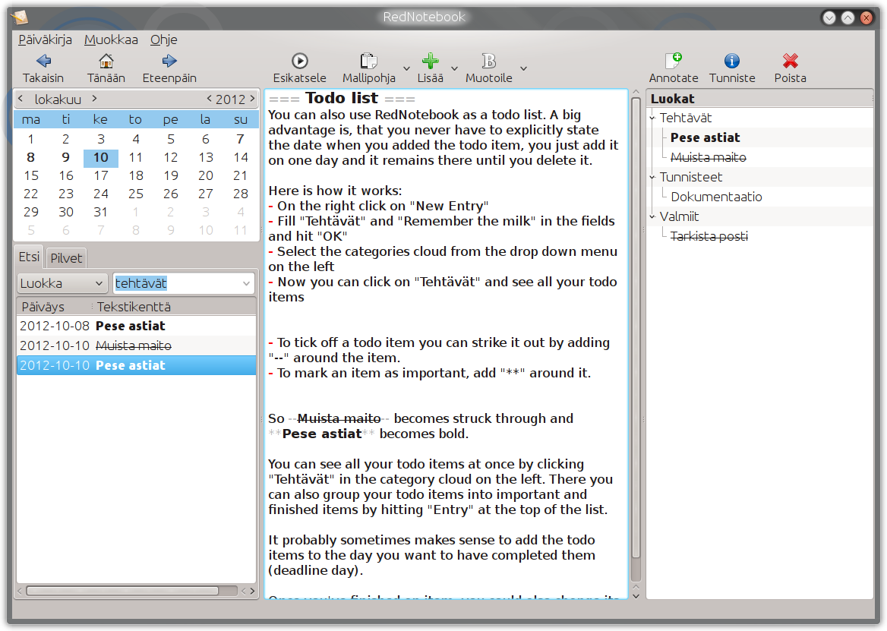Open the Muotoile dropdown arrow

coord(524,68)
